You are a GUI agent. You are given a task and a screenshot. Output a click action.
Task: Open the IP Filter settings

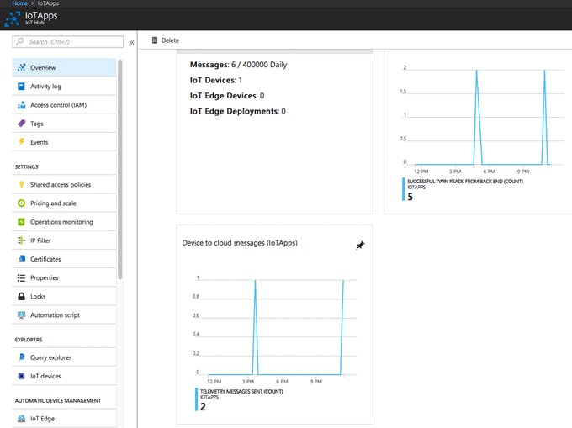40,240
